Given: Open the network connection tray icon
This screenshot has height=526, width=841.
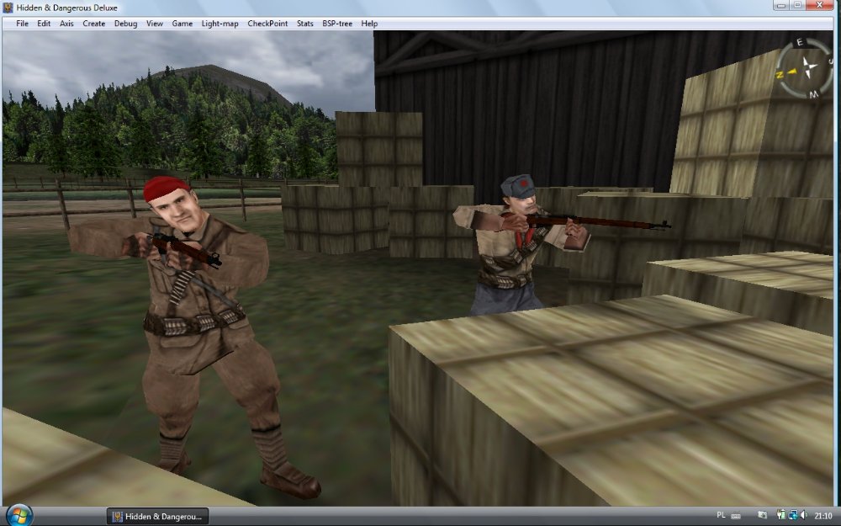Looking at the screenshot, I should (793, 516).
